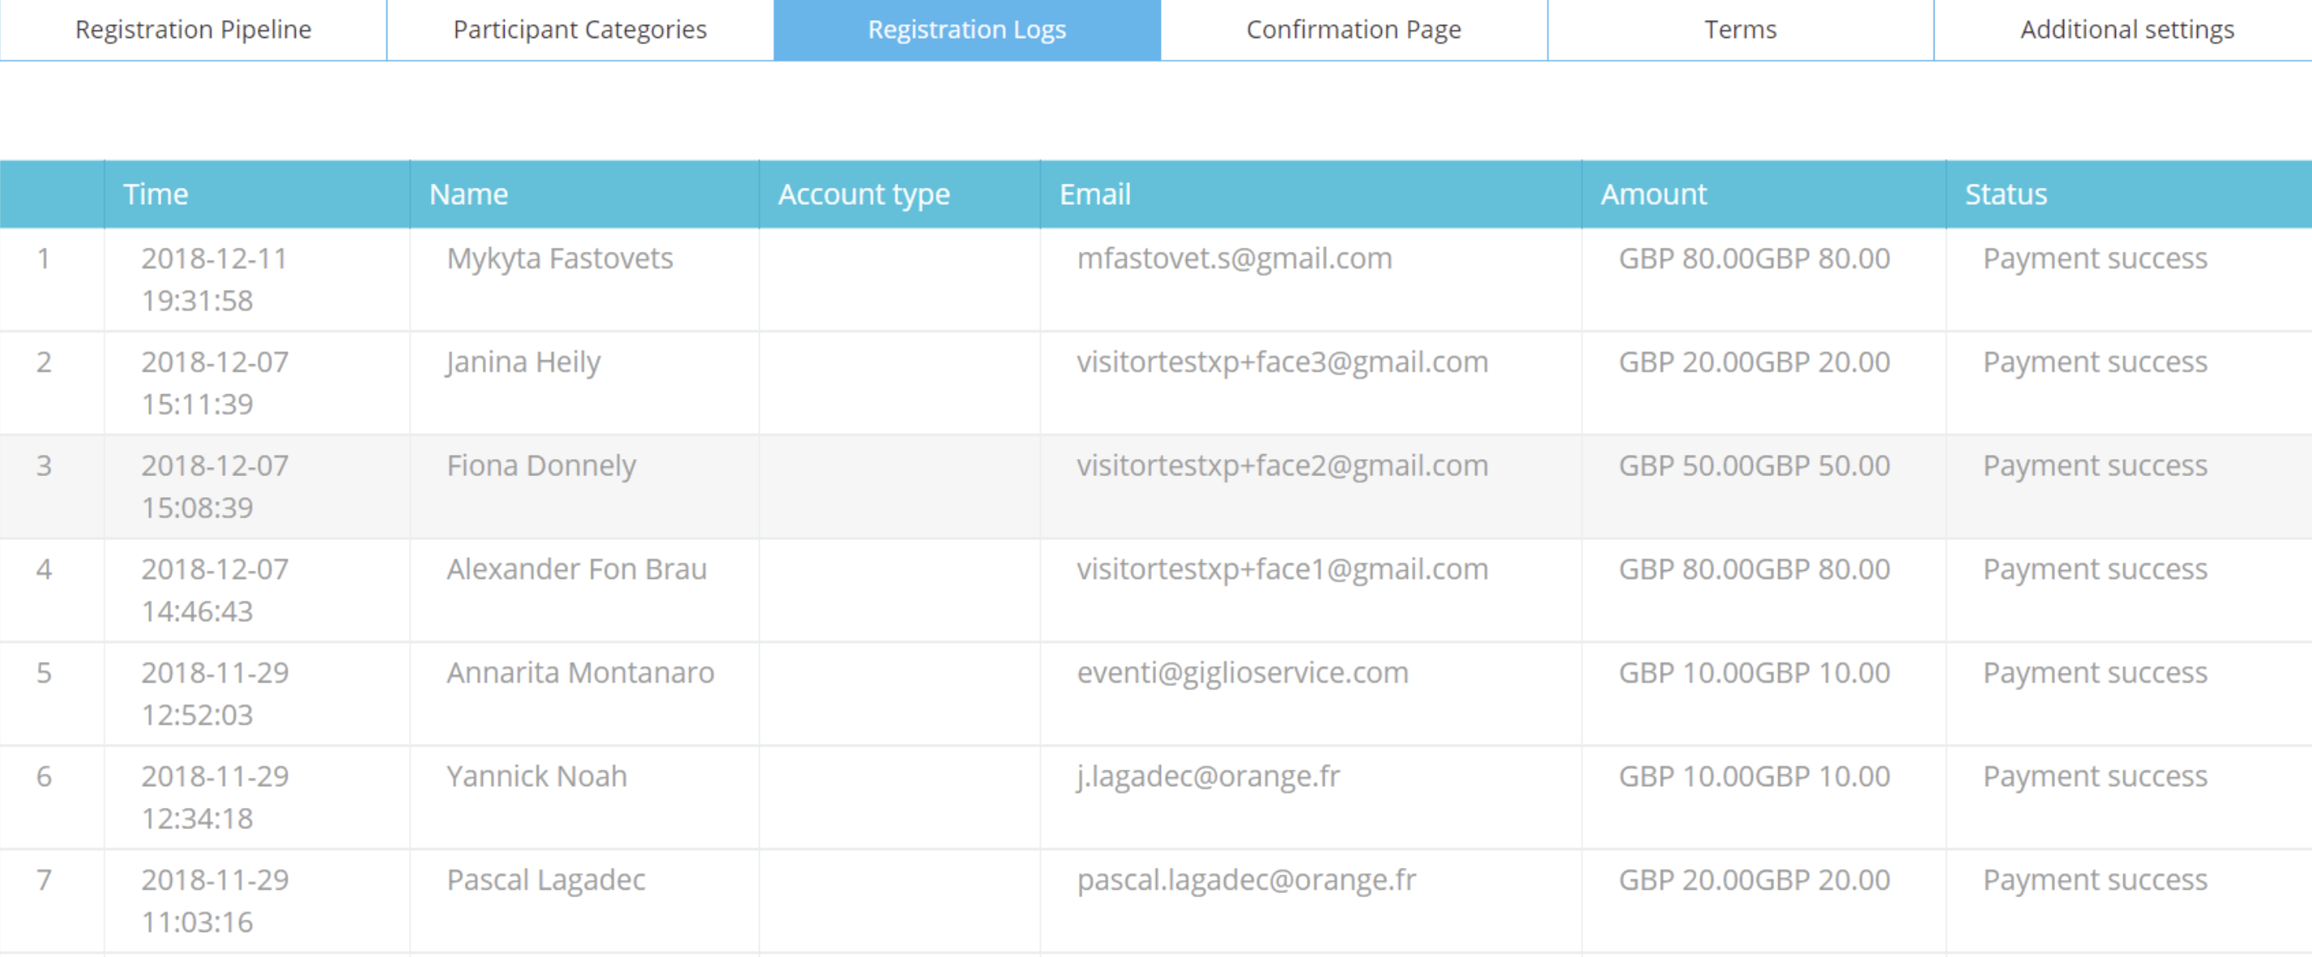Click email visitortestxp+face3@gmail.com

click(x=1282, y=363)
